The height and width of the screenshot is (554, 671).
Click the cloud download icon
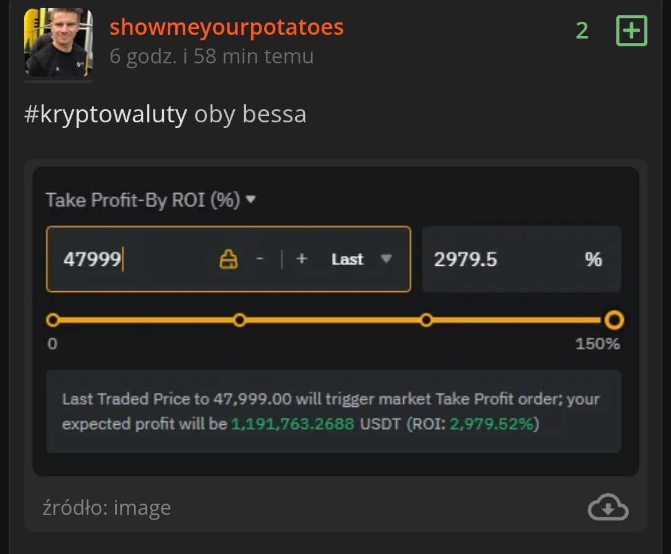click(x=608, y=507)
